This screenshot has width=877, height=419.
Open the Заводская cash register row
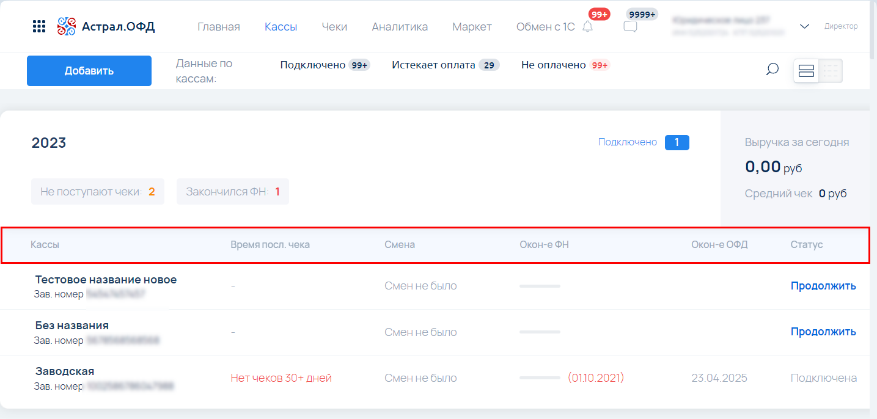pyautogui.click(x=65, y=371)
